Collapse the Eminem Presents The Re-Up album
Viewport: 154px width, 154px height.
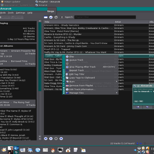tap(18, 54)
